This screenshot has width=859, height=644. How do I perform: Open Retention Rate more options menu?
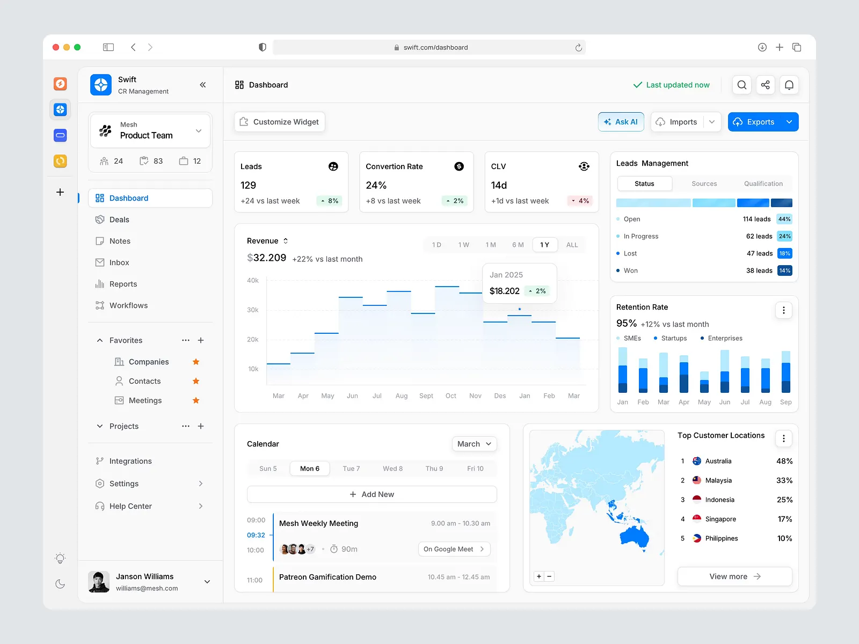784,310
